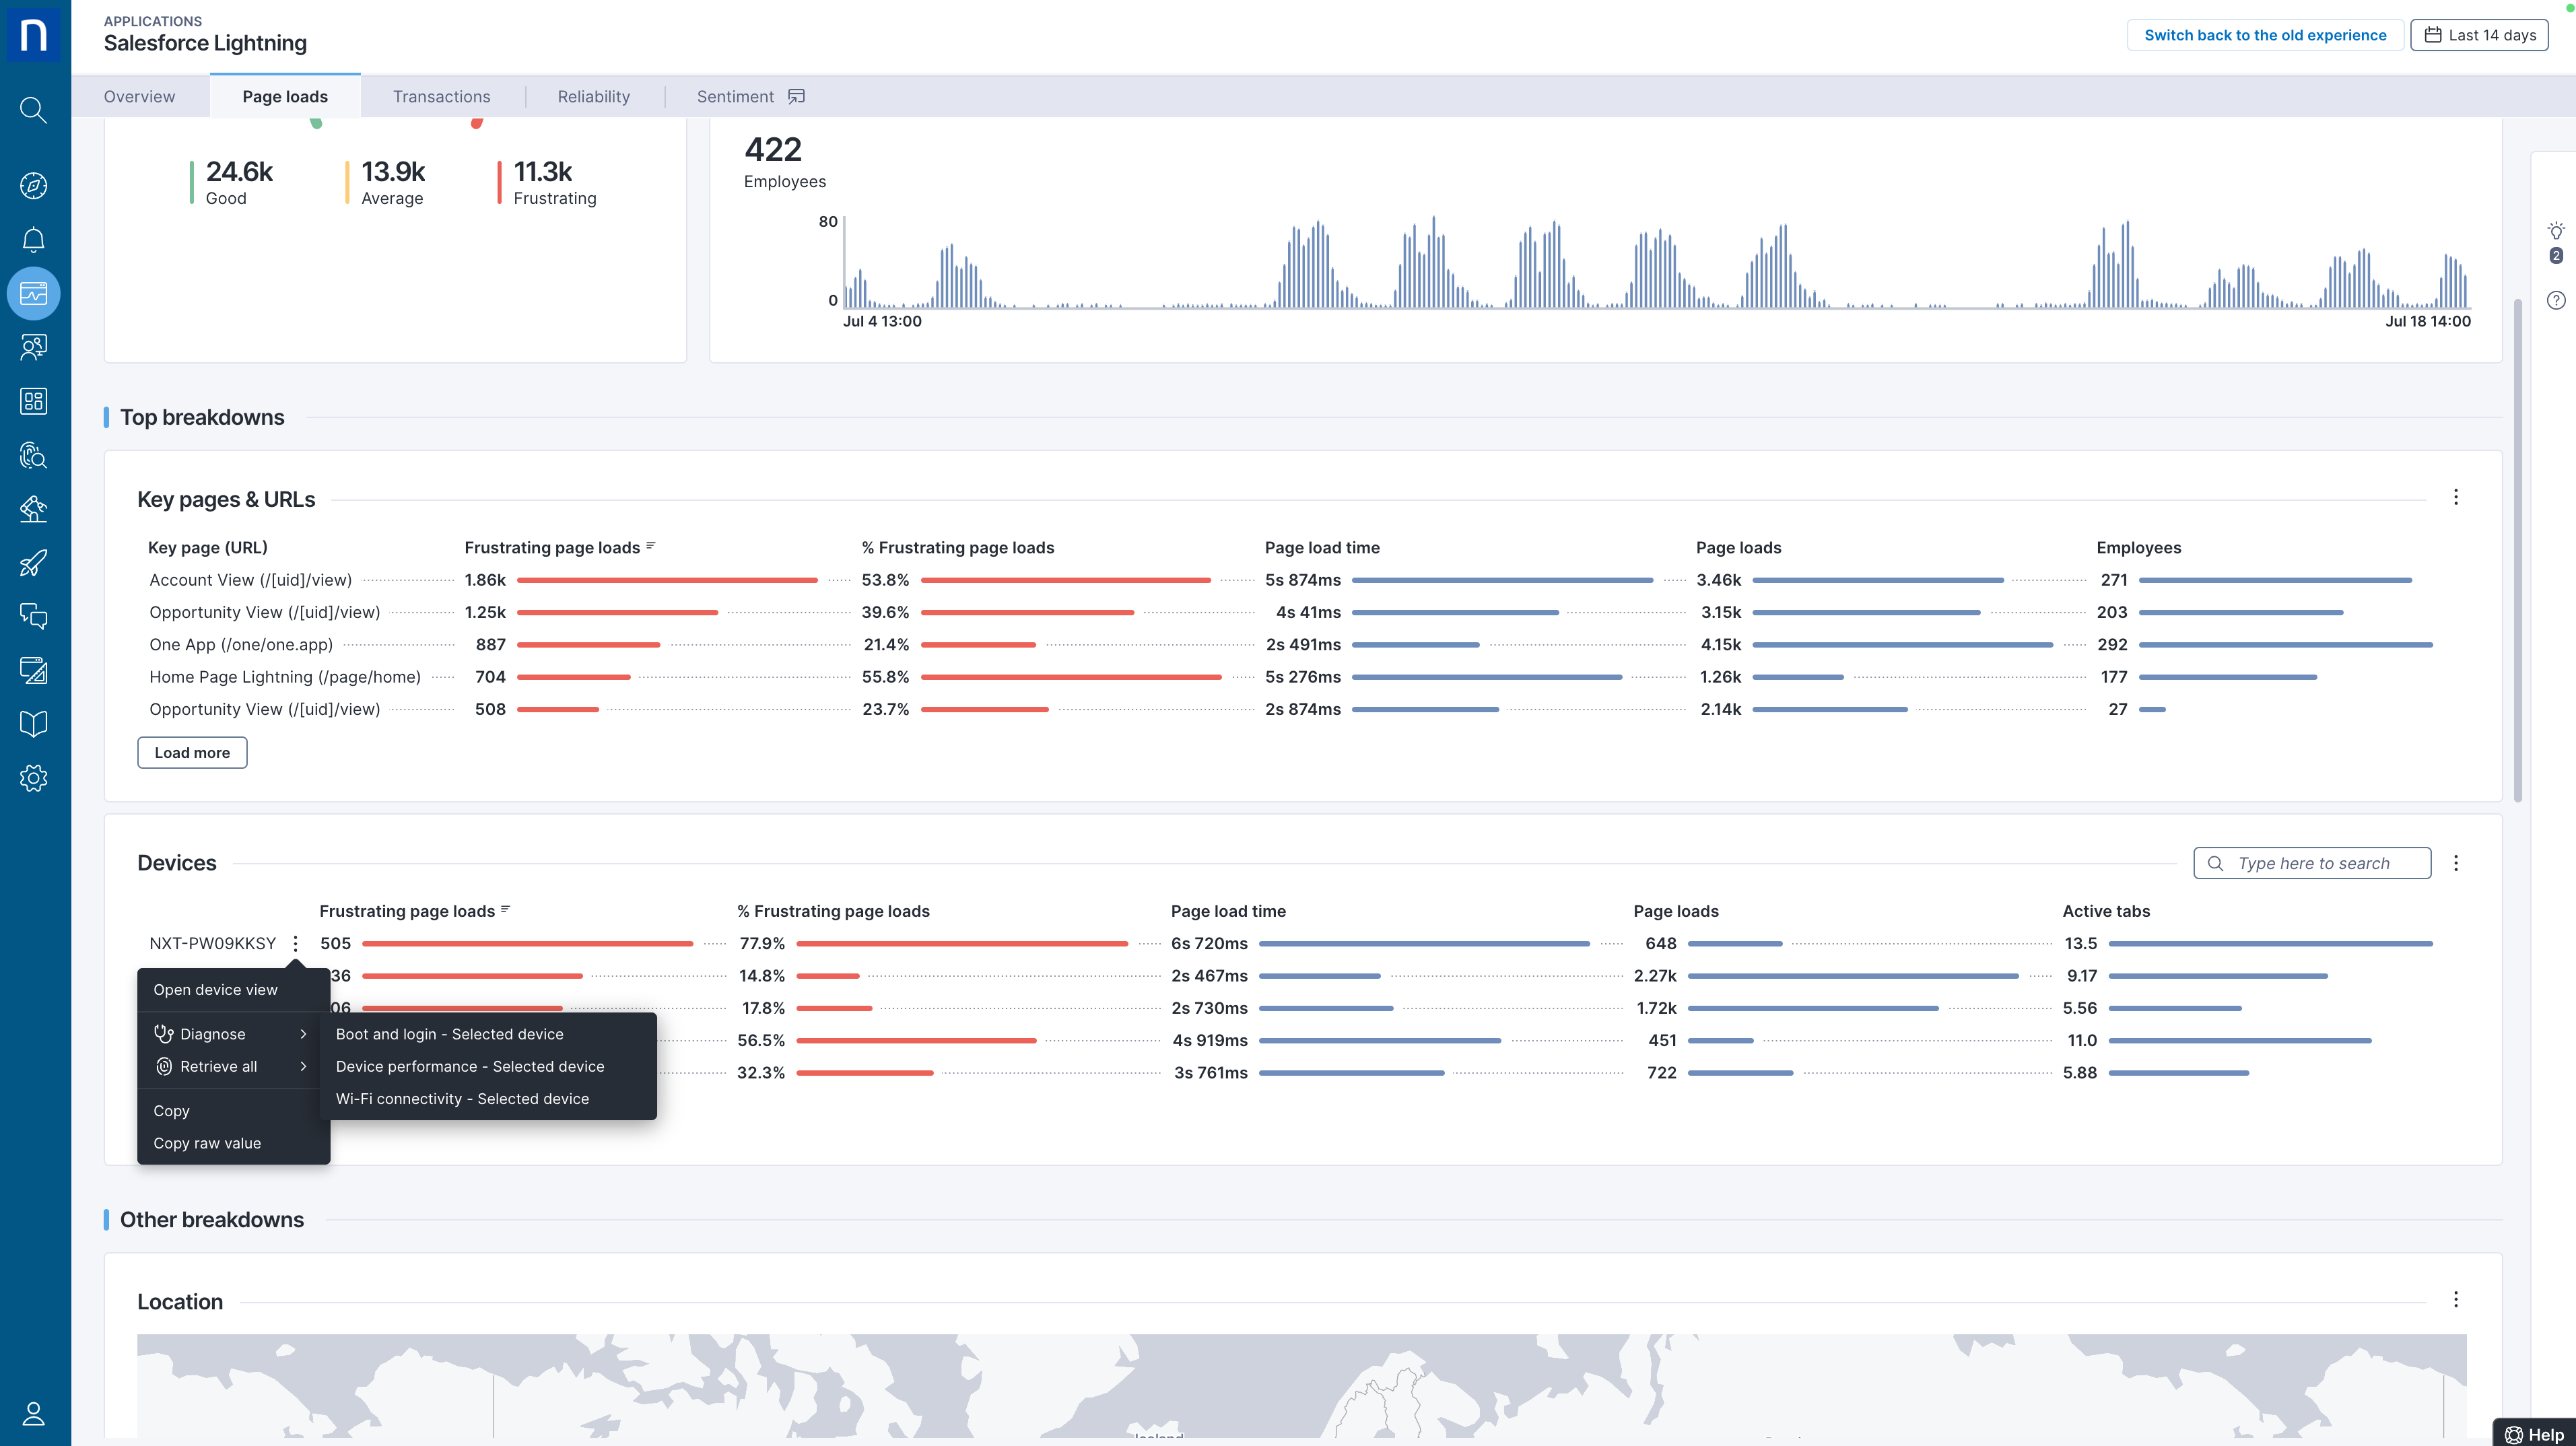
Task: Click the rocket icon in sidebar
Action: (x=33, y=563)
